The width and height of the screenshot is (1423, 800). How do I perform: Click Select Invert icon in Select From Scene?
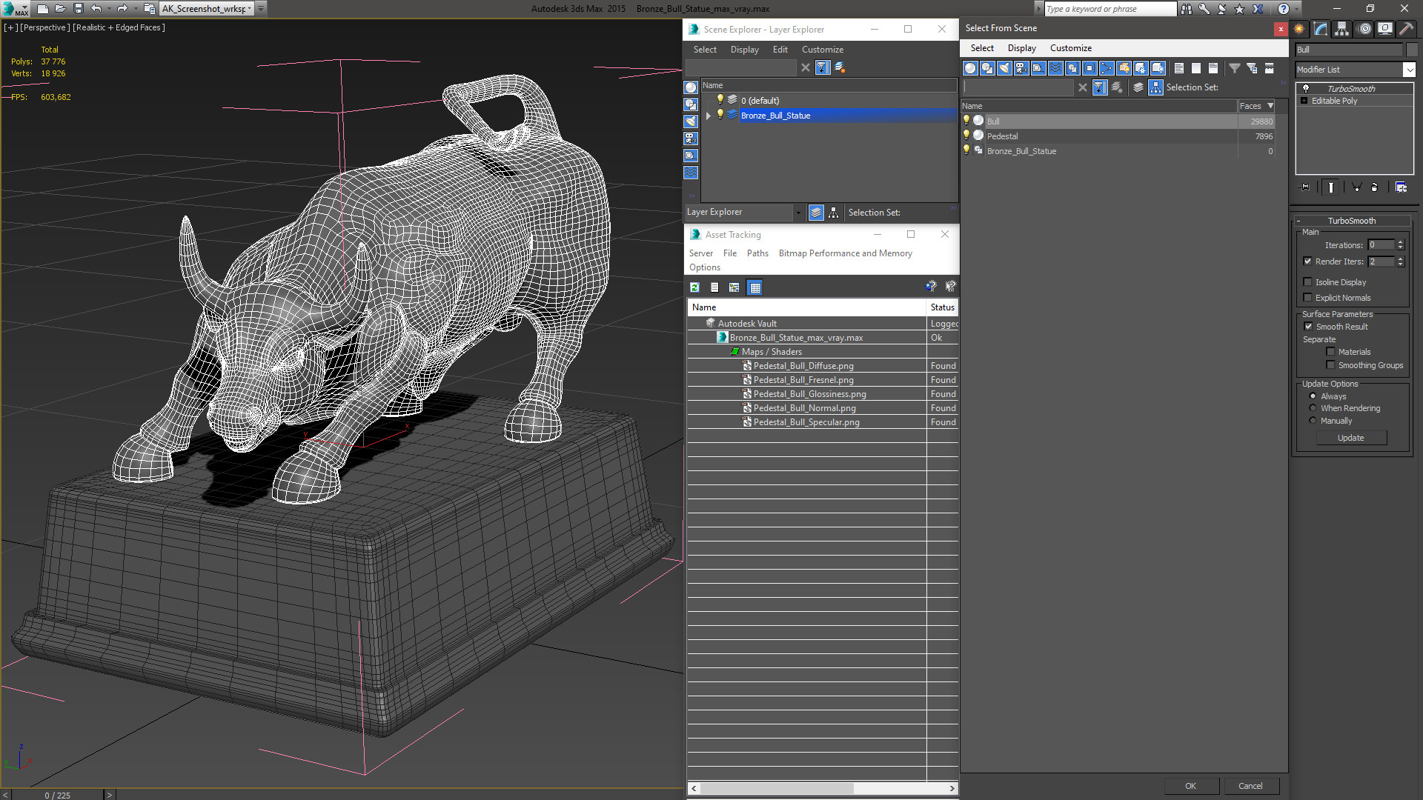pyautogui.click(x=1213, y=68)
